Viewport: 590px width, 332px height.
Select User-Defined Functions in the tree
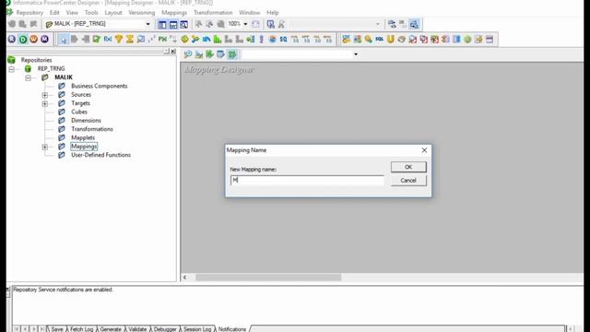tap(100, 155)
